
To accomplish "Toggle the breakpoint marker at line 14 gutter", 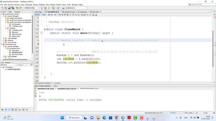I will [x=38, y=44].
